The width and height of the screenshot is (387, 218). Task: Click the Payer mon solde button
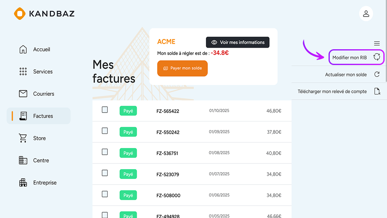click(x=182, y=68)
